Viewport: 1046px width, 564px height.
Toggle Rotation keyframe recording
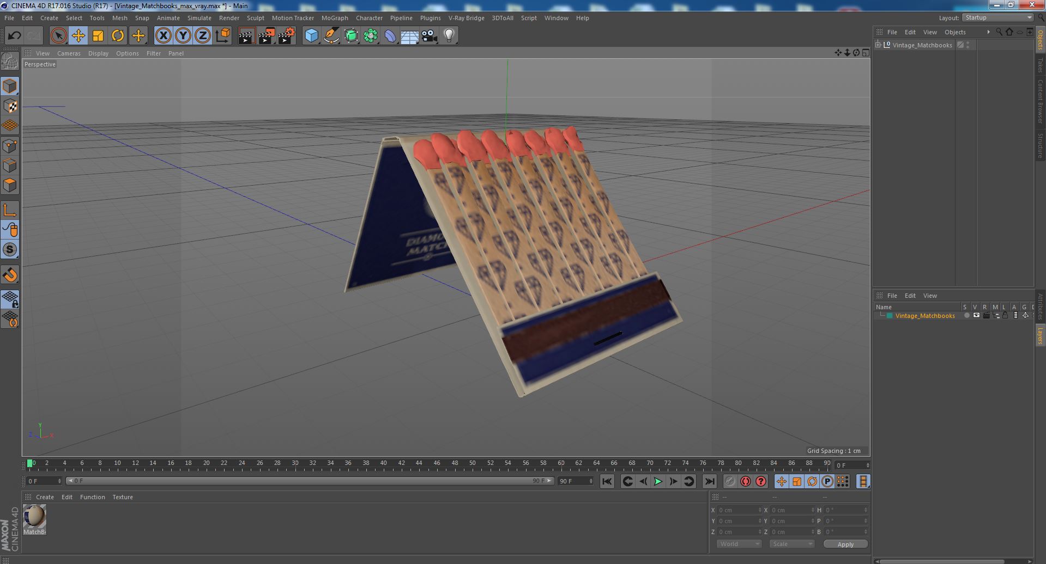[812, 481]
